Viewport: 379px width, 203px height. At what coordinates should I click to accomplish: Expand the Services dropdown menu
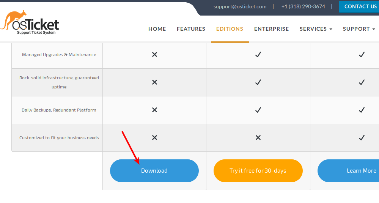(316, 29)
